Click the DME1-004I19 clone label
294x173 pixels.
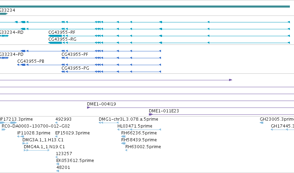coord(102,104)
